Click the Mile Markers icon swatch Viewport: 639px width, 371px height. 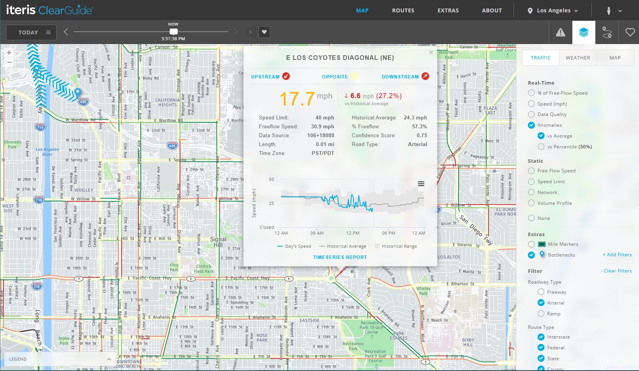click(x=542, y=244)
